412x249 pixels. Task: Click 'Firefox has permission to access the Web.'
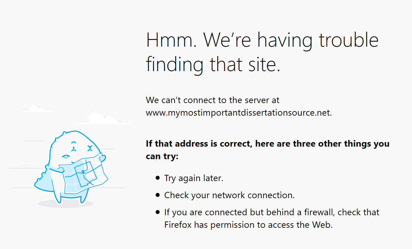[248, 225]
